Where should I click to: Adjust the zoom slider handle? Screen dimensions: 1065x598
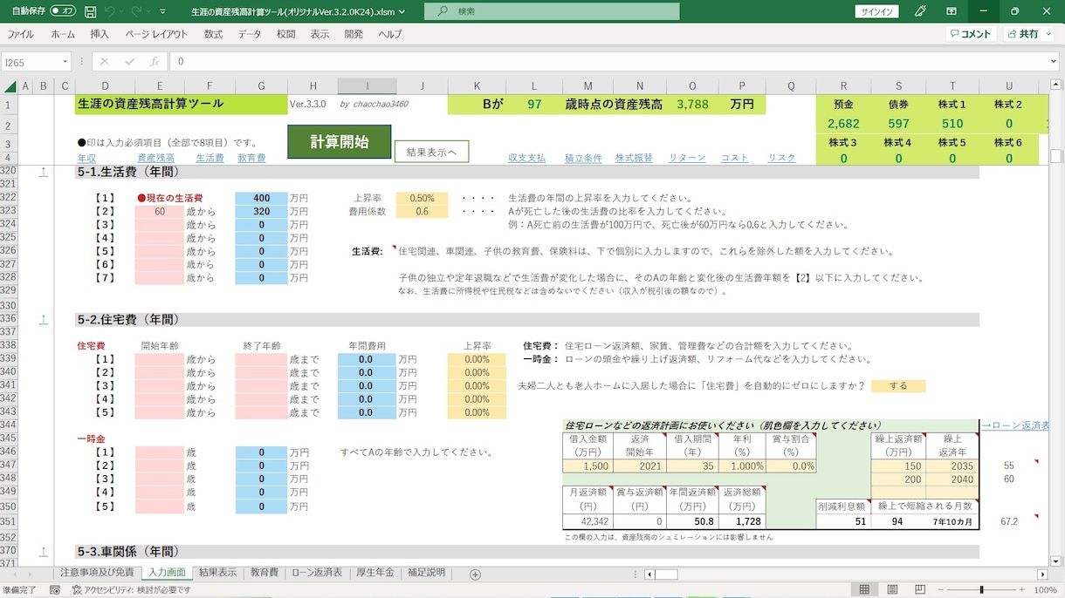[x=980, y=590]
